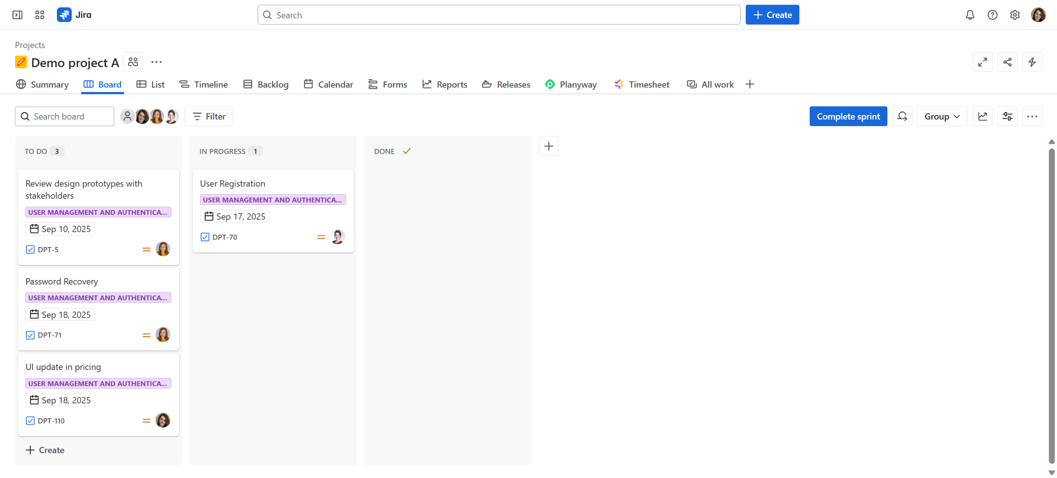Open the sprint insights chart icon
Screen dimensions: 1057x478
[982, 116]
